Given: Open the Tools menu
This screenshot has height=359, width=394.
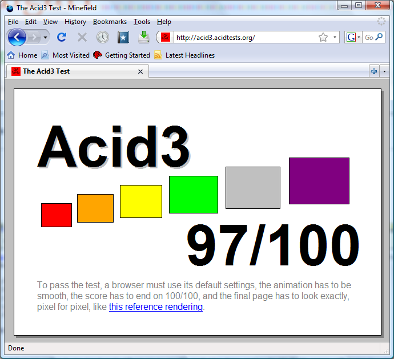Looking at the screenshot, I should pyautogui.click(x=142, y=22).
